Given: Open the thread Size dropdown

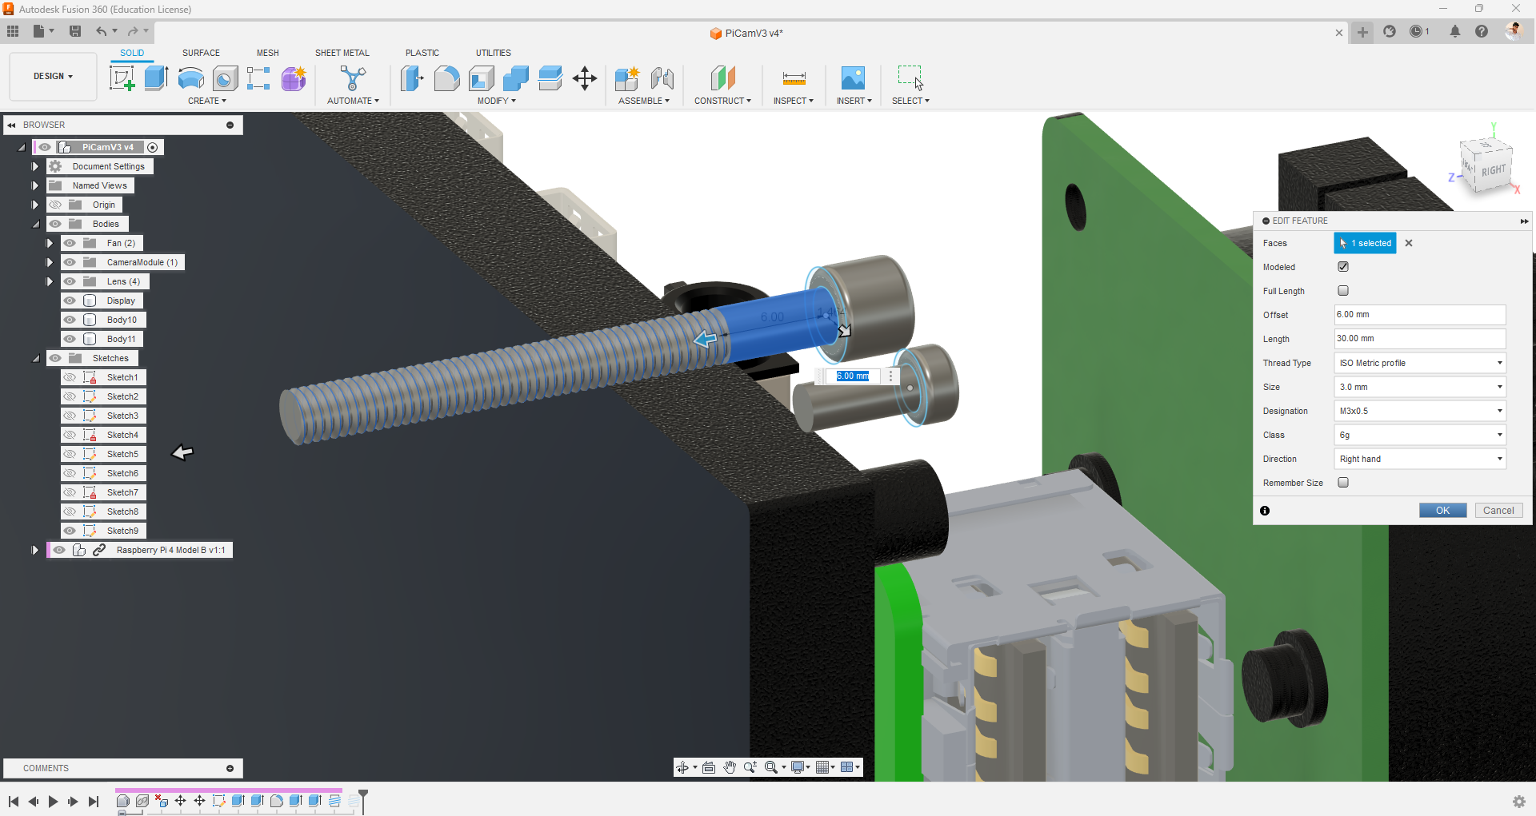Looking at the screenshot, I should [x=1420, y=387].
